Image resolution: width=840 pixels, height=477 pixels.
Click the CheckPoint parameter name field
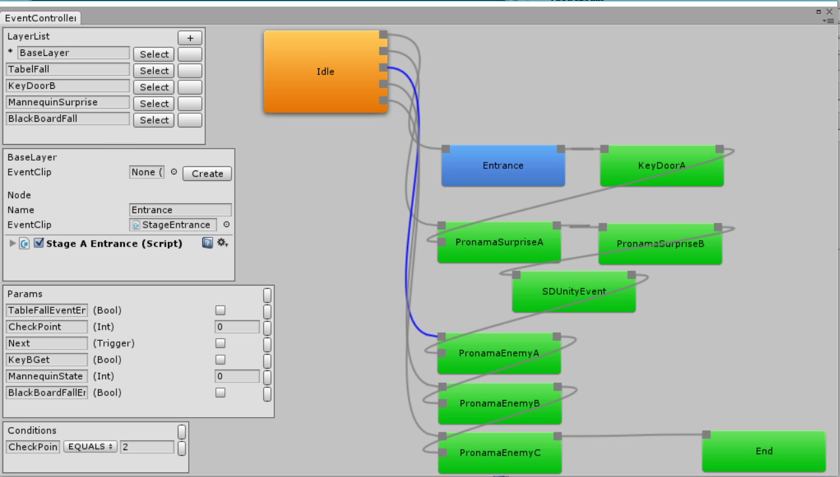[47, 327]
